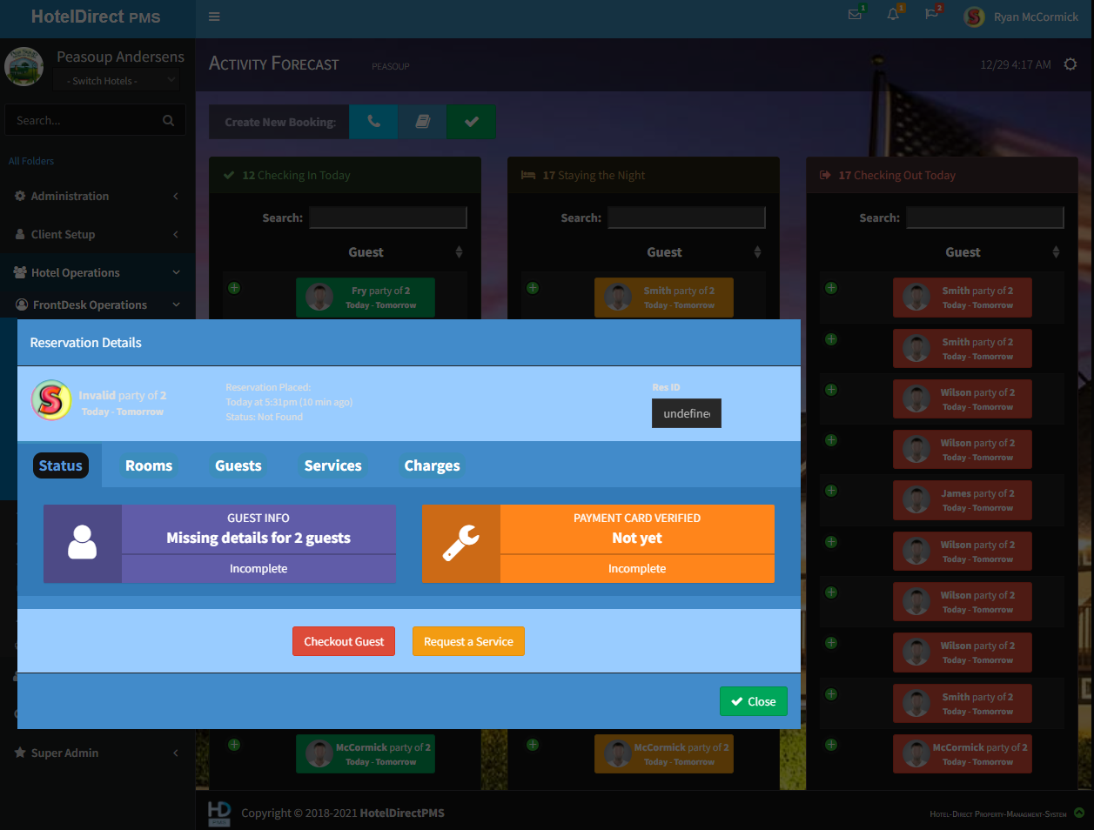The height and width of the screenshot is (830, 1094).
Task: Open the settings gear beside the date
Action: point(1071,64)
